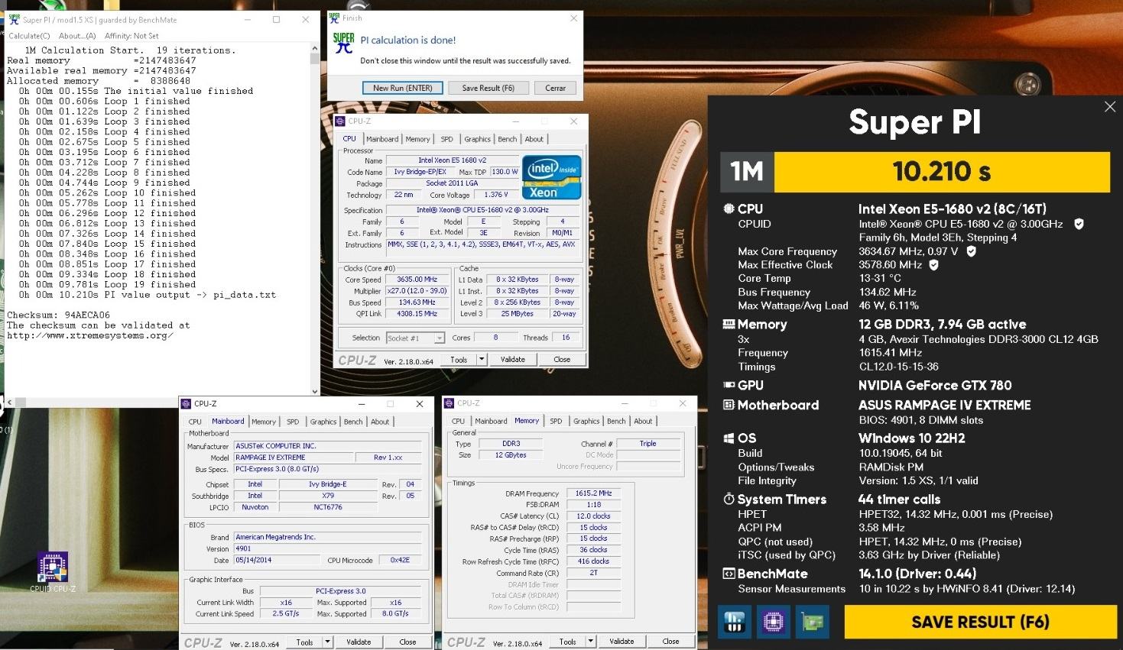Screen dimensions: 1123x650
Task: Click title icon of CPU-Z Memory window
Action: pos(449,403)
